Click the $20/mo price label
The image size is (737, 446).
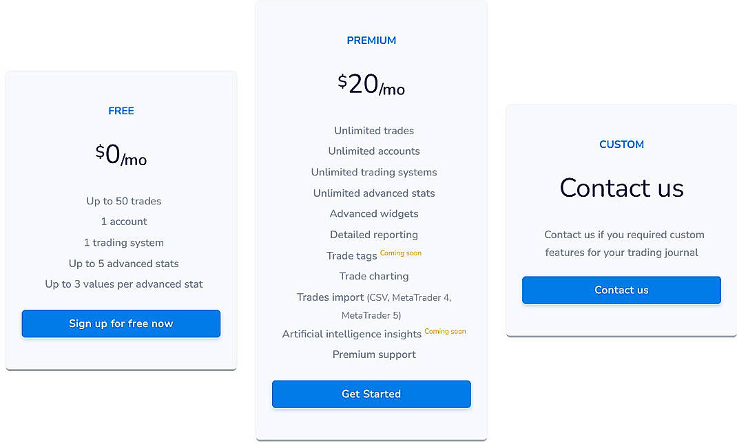point(371,84)
